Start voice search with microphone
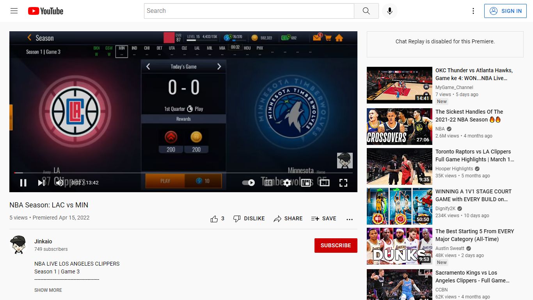Viewport: 533px width, 300px height. [x=389, y=11]
